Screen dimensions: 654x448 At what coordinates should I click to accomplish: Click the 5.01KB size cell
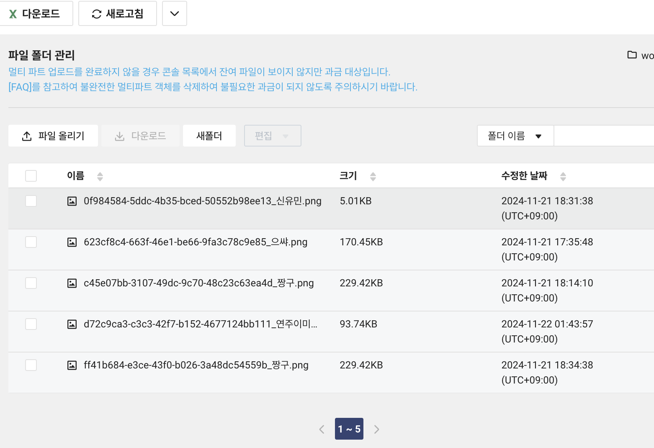pos(356,201)
